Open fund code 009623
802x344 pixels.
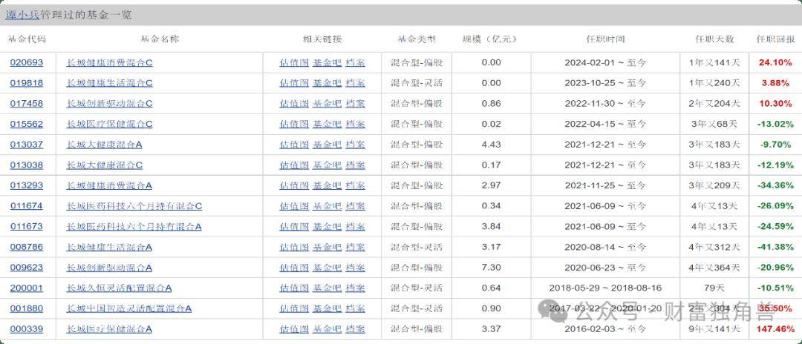tap(27, 268)
